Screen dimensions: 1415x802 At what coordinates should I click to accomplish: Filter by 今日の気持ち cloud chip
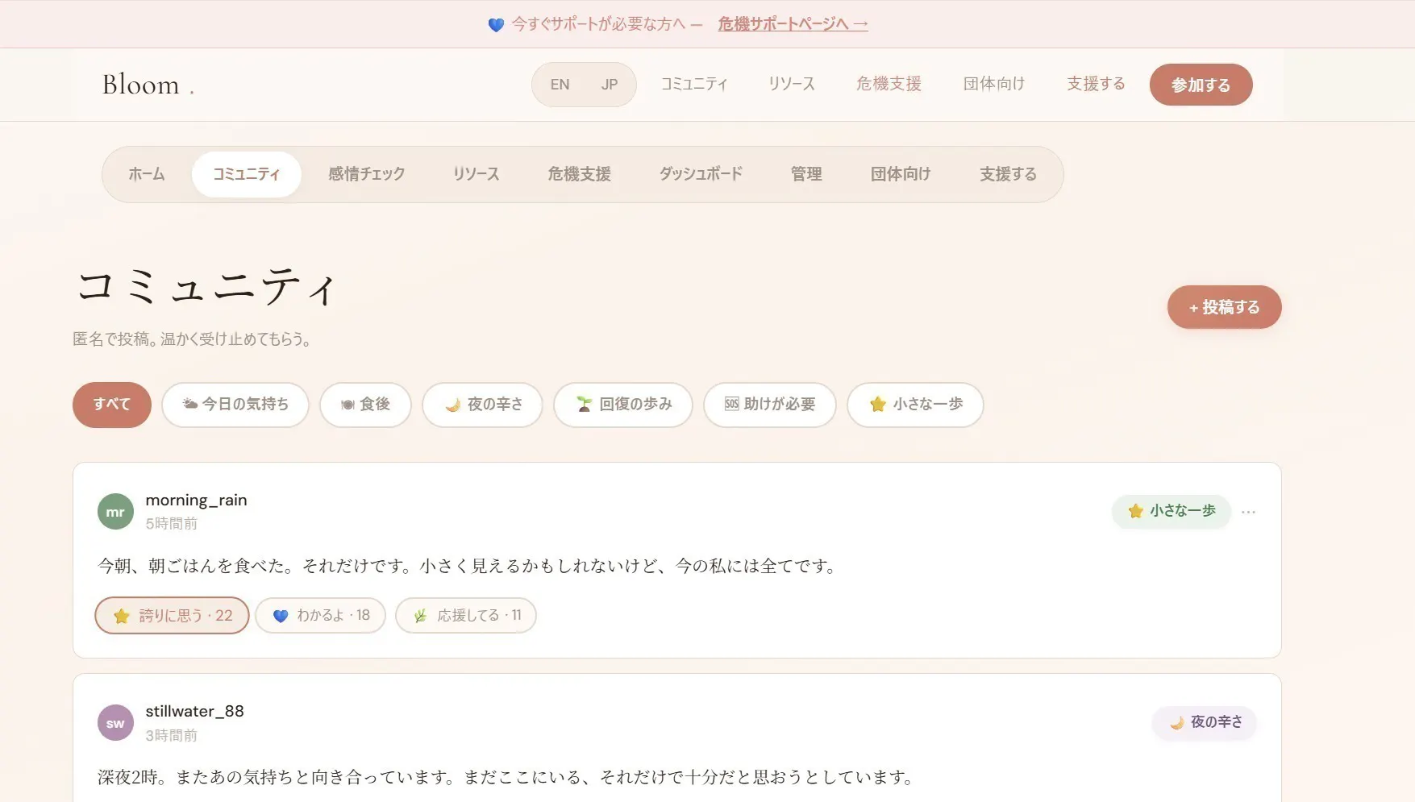coord(235,405)
